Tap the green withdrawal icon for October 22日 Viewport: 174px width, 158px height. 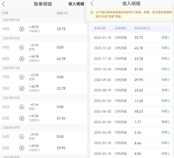click(22, 107)
